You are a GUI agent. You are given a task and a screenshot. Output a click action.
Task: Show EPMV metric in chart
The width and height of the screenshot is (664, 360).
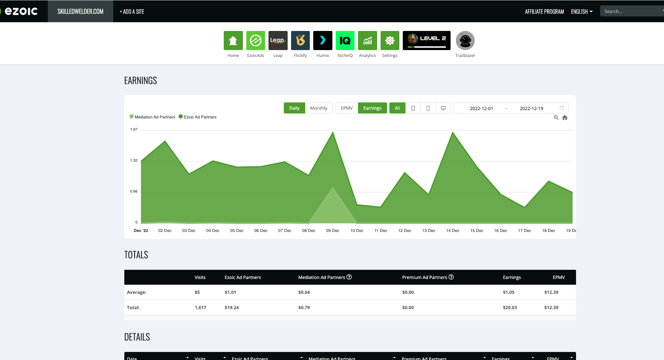[347, 108]
